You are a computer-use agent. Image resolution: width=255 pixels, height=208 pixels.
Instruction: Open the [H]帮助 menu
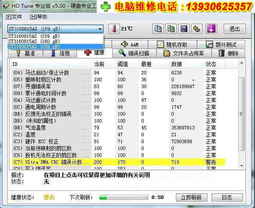coord(38,17)
